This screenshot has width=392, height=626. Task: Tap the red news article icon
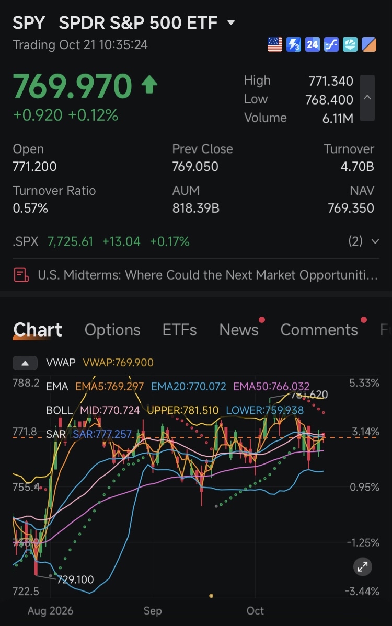(21, 275)
